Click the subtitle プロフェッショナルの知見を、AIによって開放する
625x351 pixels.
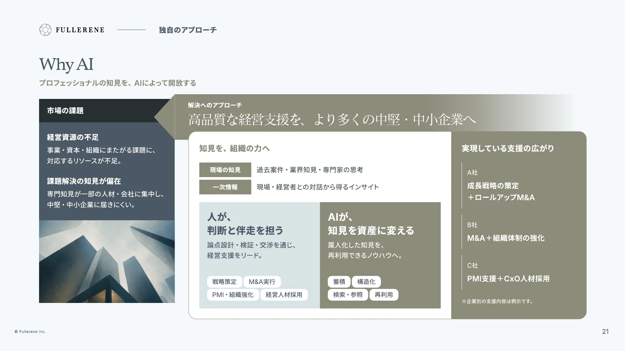[117, 83]
